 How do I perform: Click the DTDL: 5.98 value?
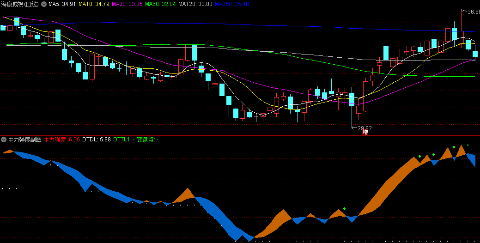tap(97, 140)
